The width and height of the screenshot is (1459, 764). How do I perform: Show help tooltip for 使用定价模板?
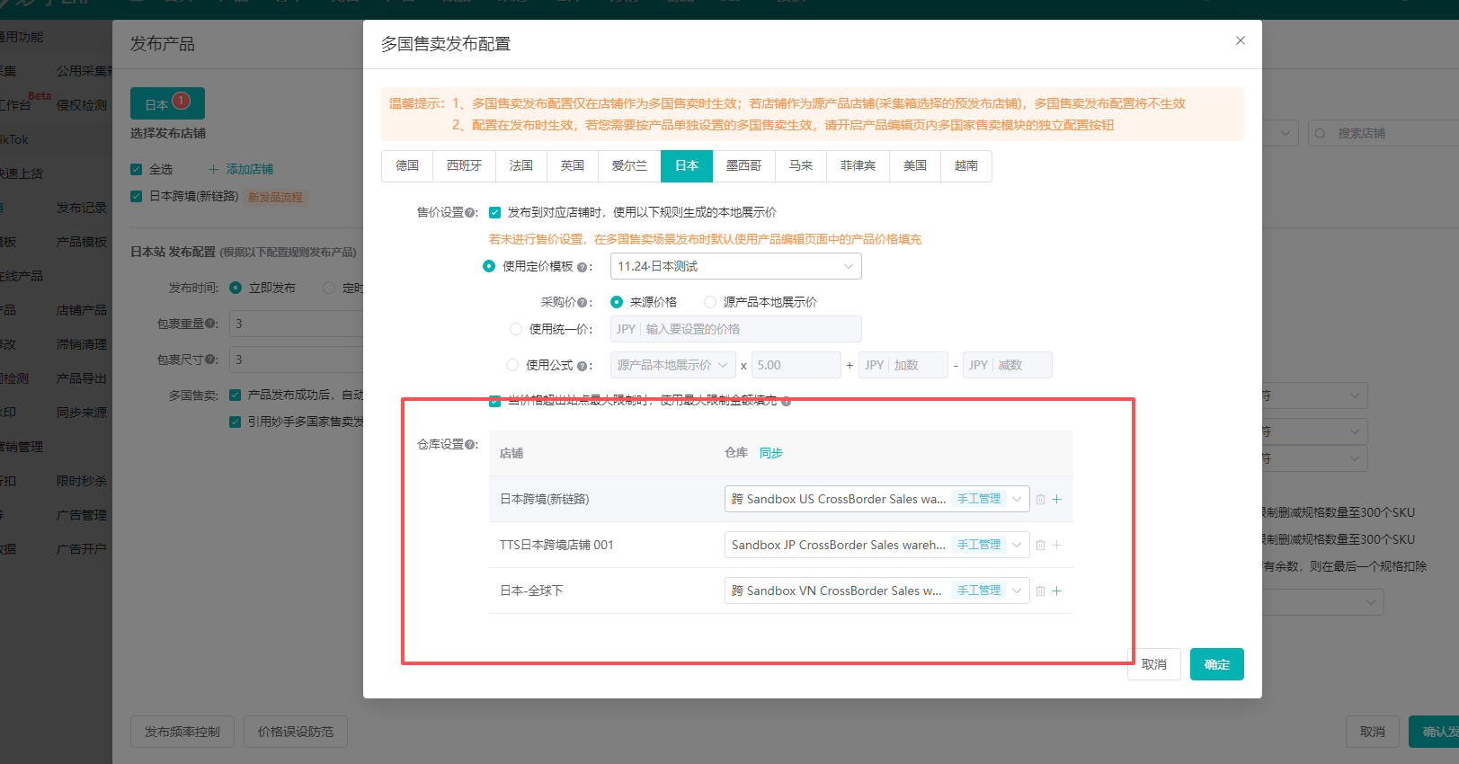click(x=582, y=267)
